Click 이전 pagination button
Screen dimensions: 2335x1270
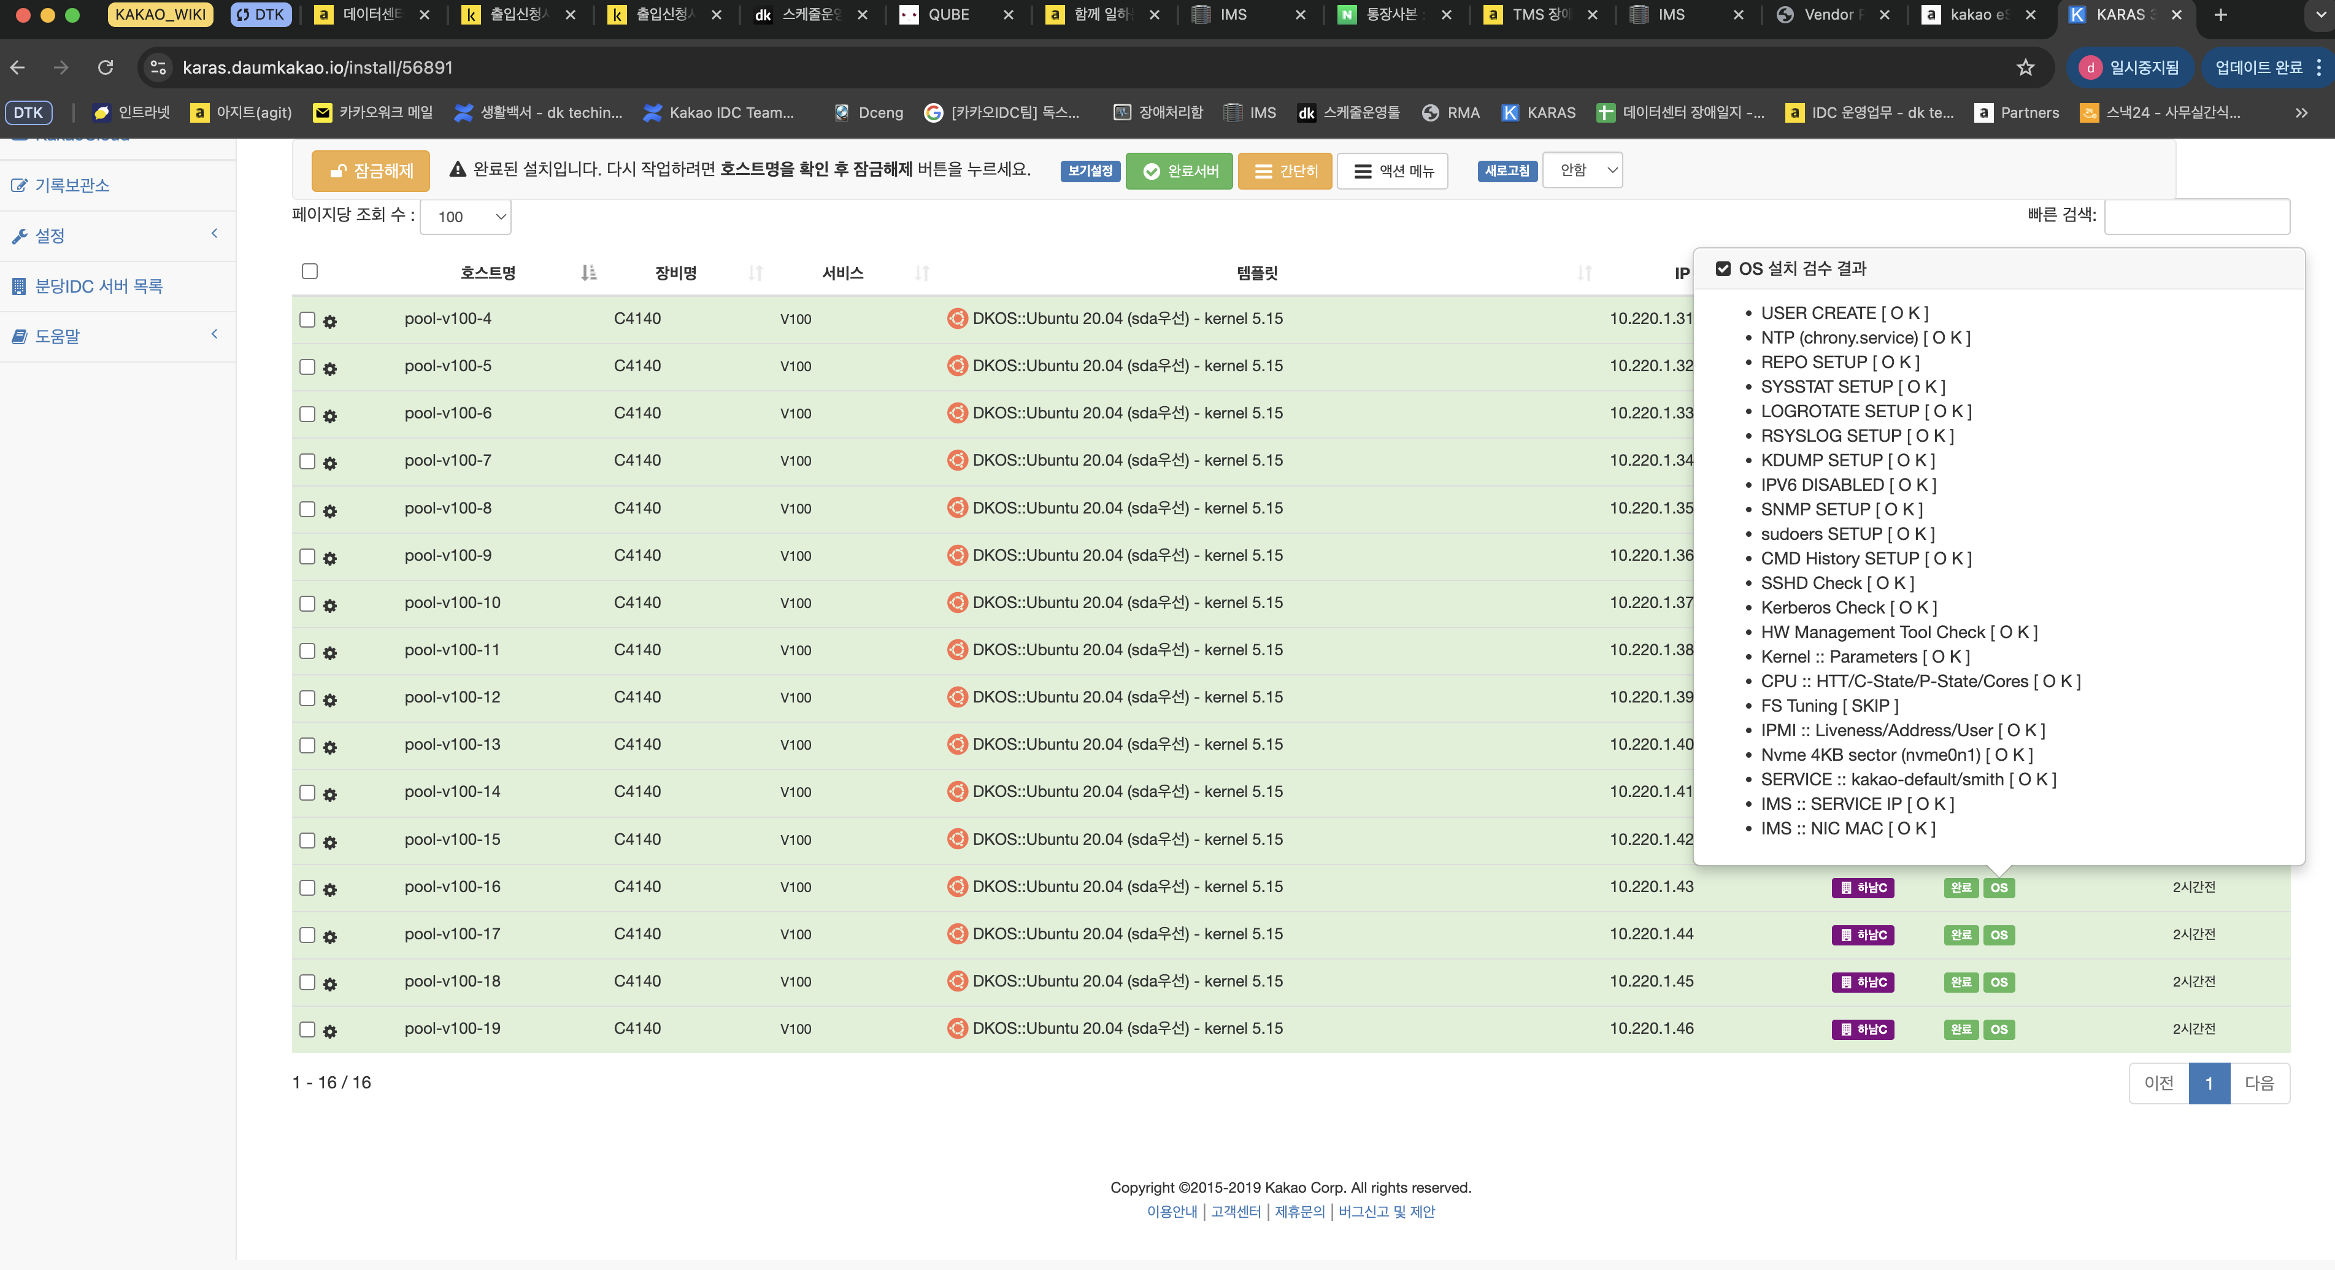click(x=2158, y=1083)
